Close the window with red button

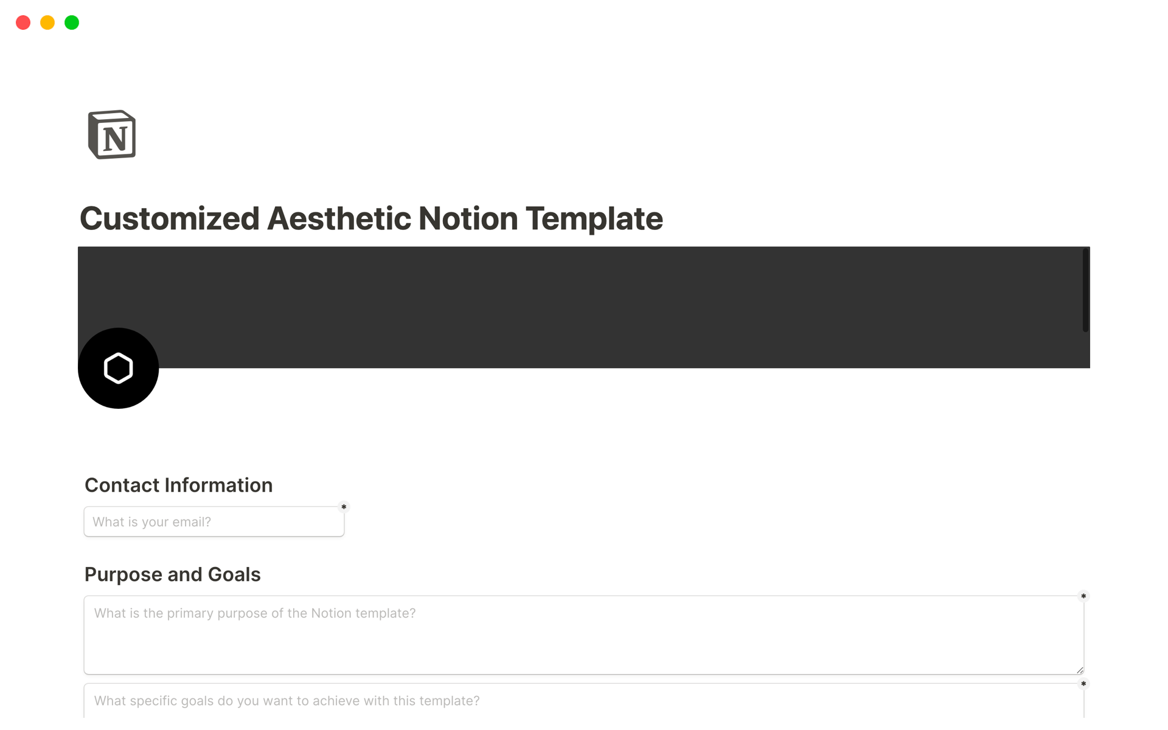point(23,23)
